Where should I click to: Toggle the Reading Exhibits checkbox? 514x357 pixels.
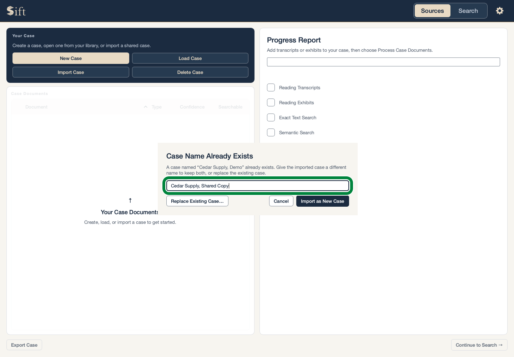point(271,102)
